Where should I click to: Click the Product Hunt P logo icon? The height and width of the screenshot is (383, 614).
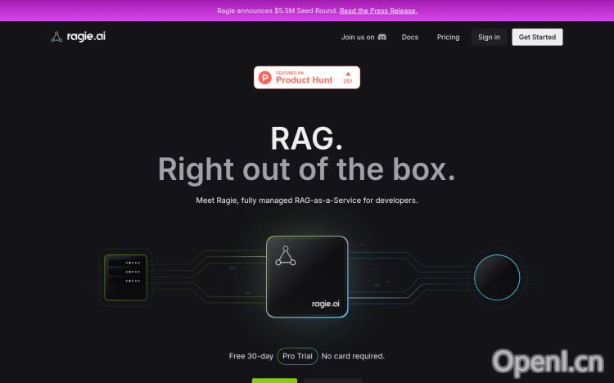pos(265,78)
